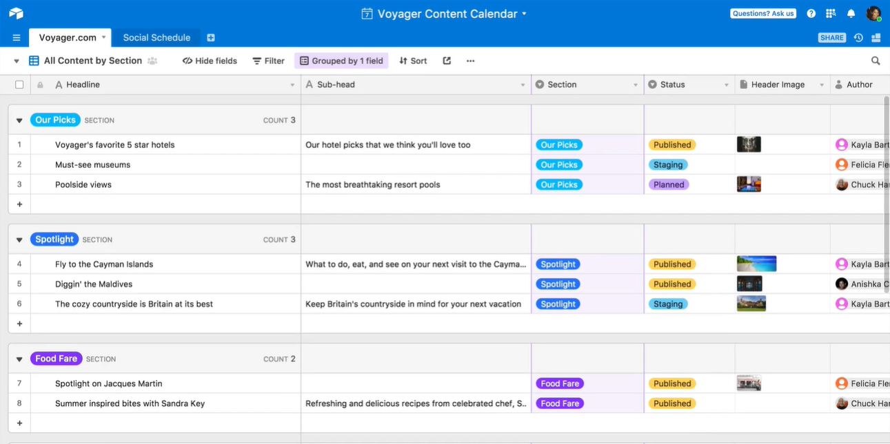
Task: Open base history via the clock icon
Action: click(858, 37)
